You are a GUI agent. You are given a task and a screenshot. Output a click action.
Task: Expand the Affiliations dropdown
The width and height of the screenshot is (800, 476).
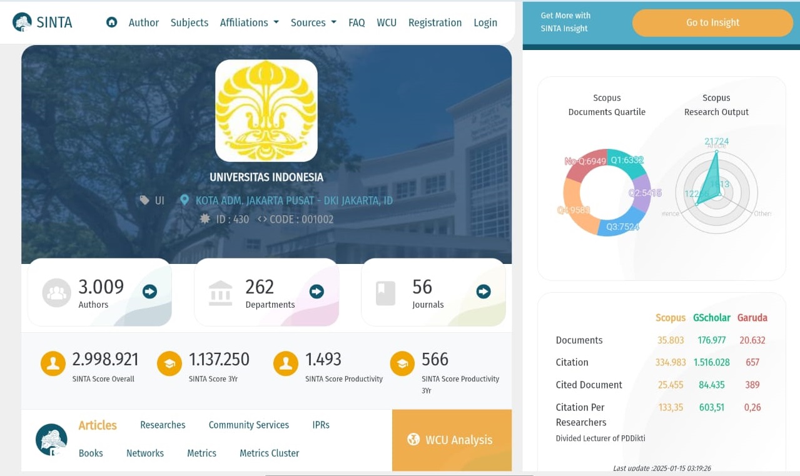[x=250, y=23]
